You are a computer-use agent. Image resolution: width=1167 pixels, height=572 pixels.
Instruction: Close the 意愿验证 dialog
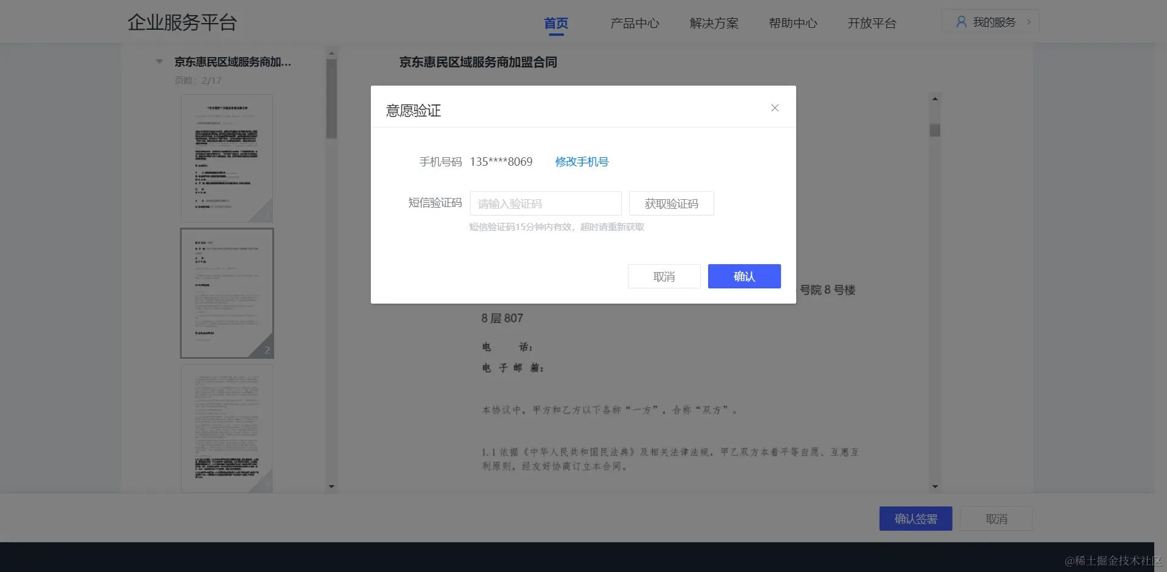click(x=774, y=108)
